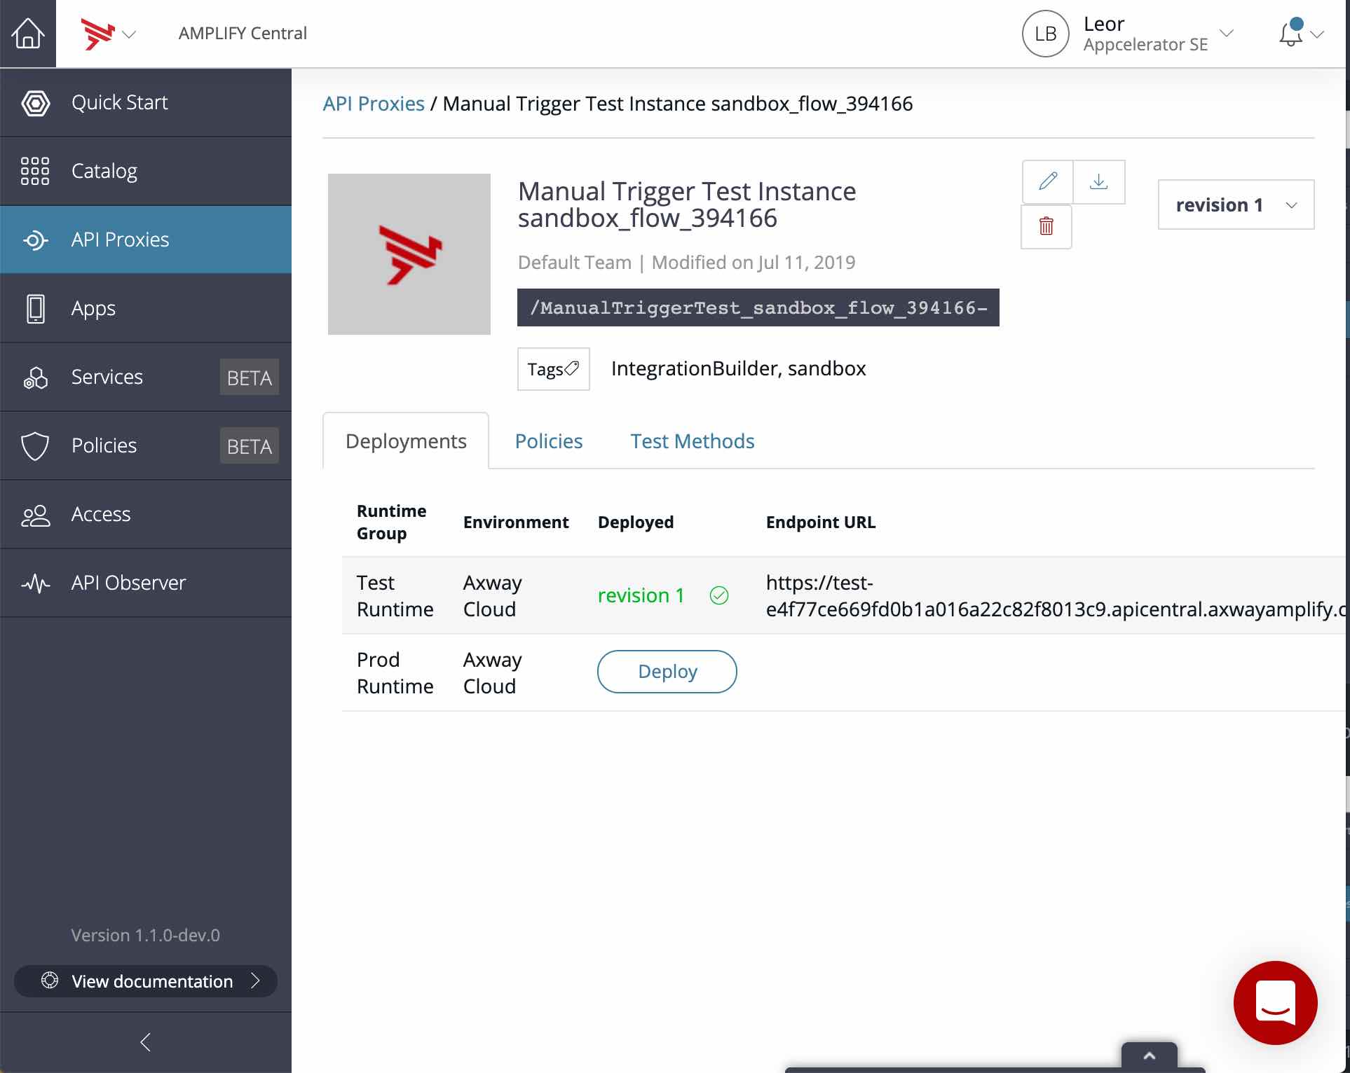Image resolution: width=1350 pixels, height=1073 pixels.
Task: Click the Access people icon
Action: tap(35, 515)
